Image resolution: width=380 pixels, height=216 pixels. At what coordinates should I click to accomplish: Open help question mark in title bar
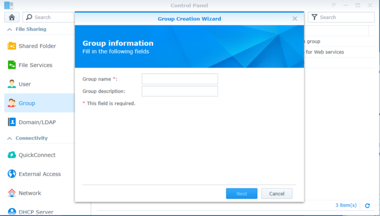point(333,5)
